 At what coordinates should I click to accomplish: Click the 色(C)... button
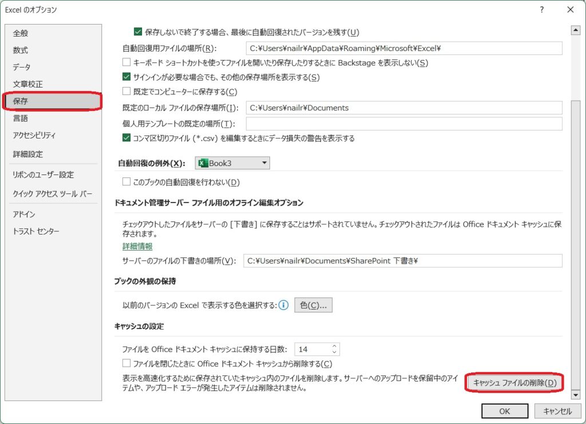313,305
